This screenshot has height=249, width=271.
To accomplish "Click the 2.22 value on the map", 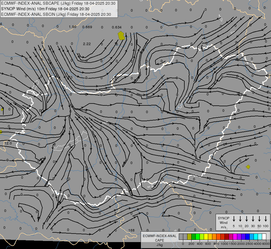I will [x=87, y=44].
